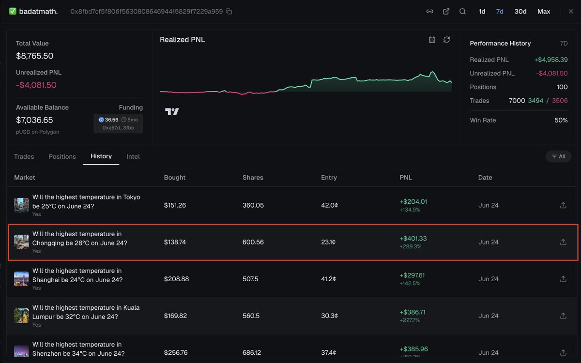
Task: Open the search magnifier icon
Action: pos(462,11)
